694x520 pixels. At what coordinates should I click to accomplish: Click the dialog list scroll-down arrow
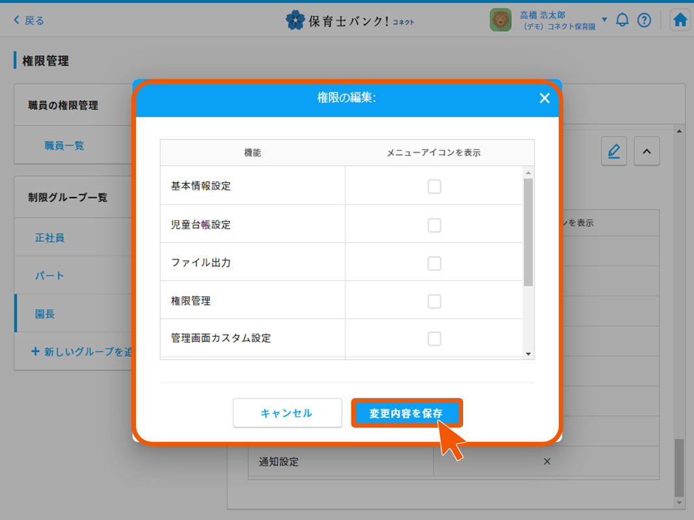[x=528, y=354]
